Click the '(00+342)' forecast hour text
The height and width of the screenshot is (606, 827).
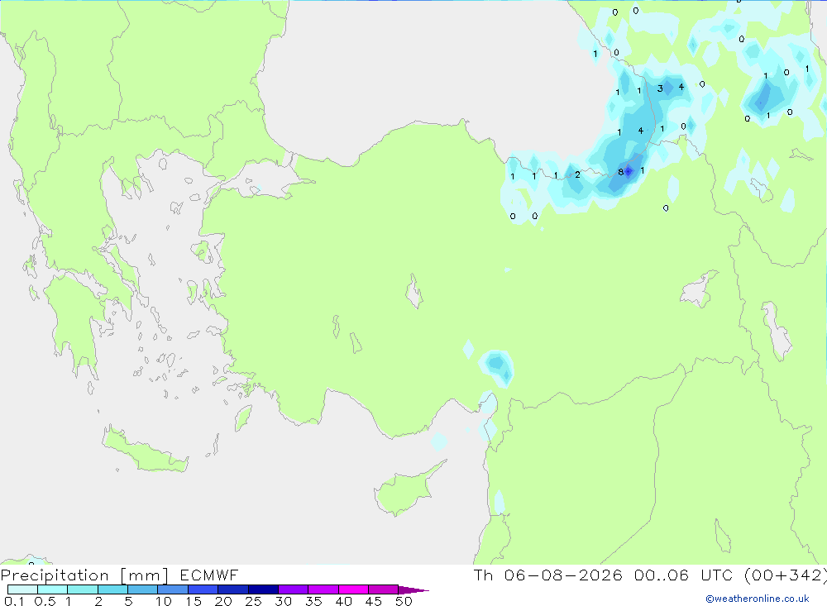(786, 575)
